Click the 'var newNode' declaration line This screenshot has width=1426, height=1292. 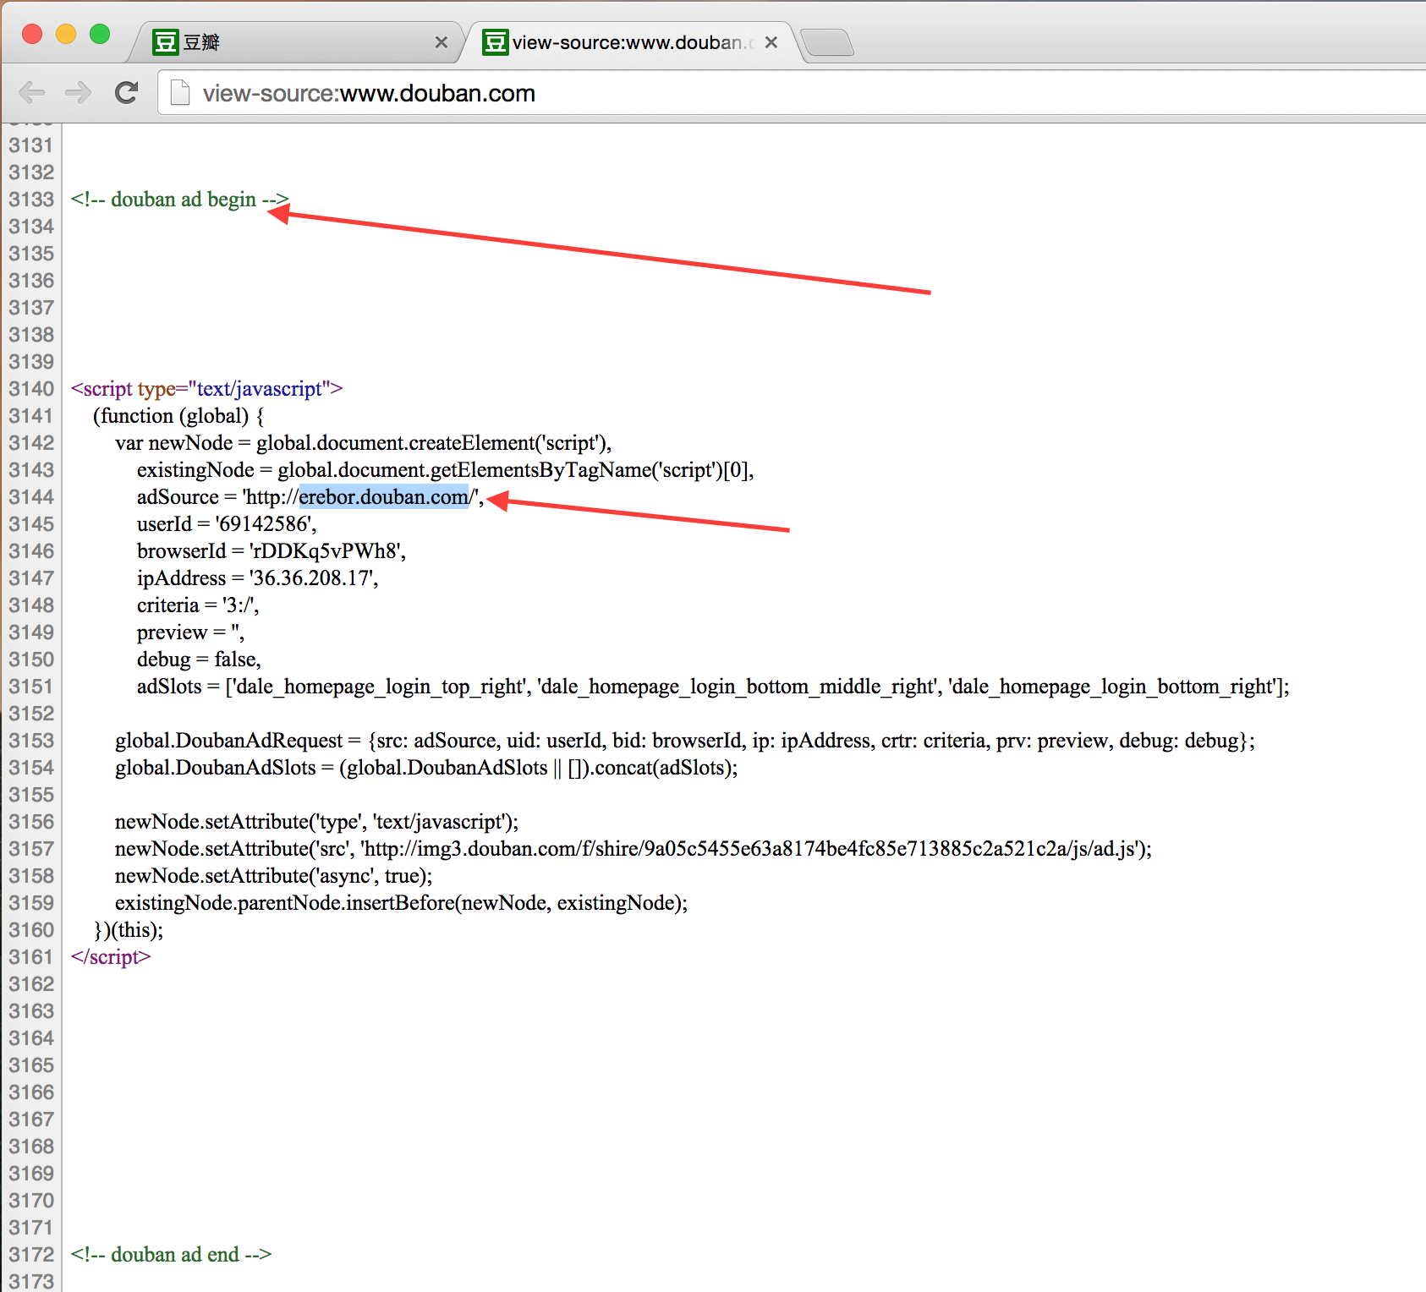[364, 443]
